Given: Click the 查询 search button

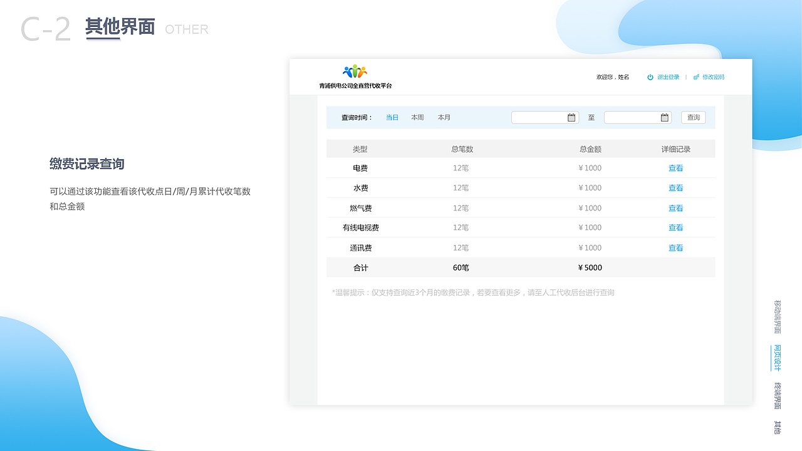Looking at the screenshot, I should coord(693,117).
